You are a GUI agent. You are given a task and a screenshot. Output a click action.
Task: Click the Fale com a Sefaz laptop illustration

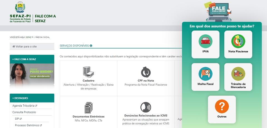219,12
